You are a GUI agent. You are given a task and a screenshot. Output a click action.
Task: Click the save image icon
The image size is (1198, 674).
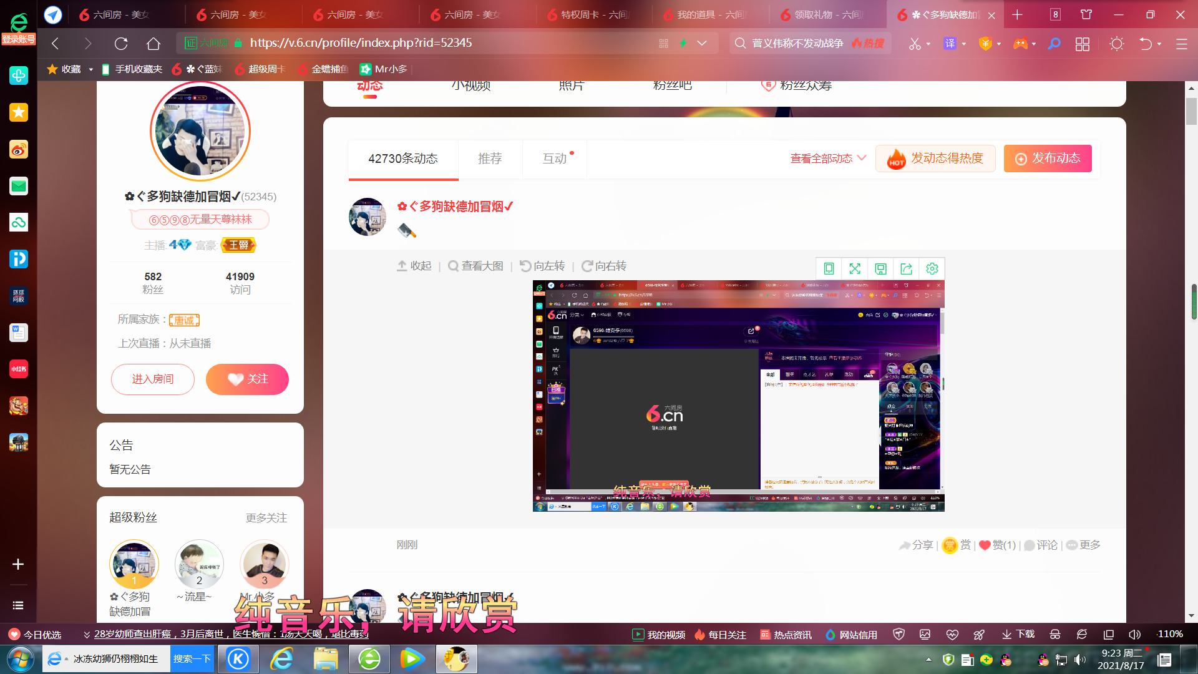click(880, 268)
